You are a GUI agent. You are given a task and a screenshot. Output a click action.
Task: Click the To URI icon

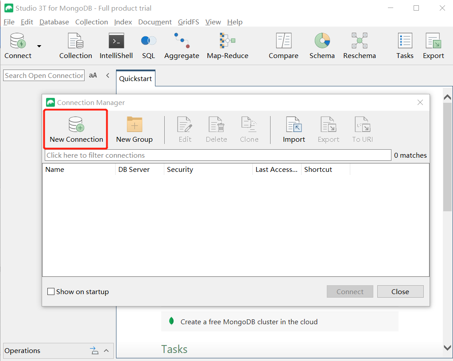(x=363, y=129)
